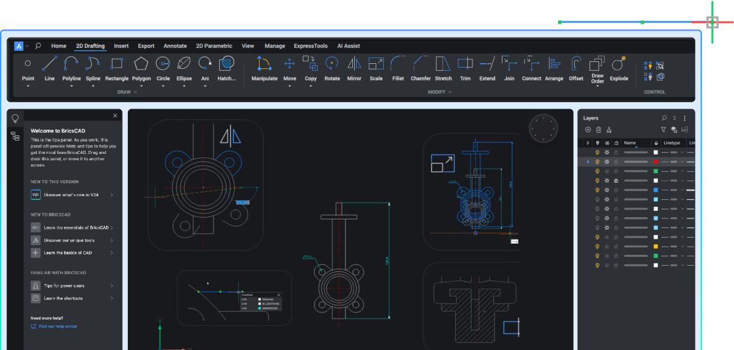The image size is (734, 350).
Task: Open the Arrange tool
Action: [554, 68]
